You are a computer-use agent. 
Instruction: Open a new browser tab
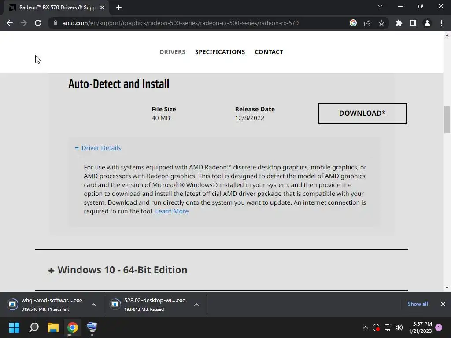click(119, 7)
